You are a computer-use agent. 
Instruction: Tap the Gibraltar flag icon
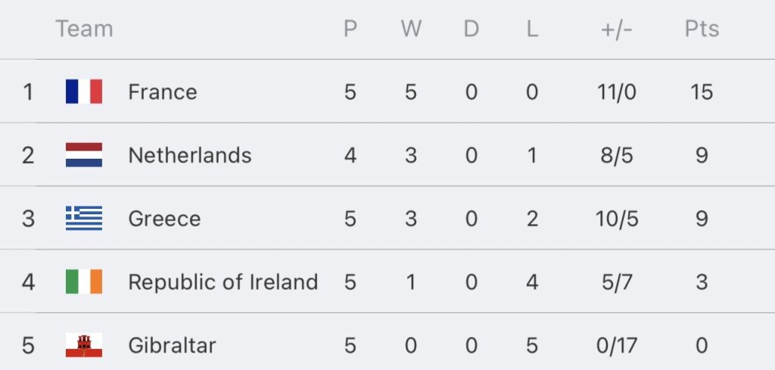[x=84, y=345]
